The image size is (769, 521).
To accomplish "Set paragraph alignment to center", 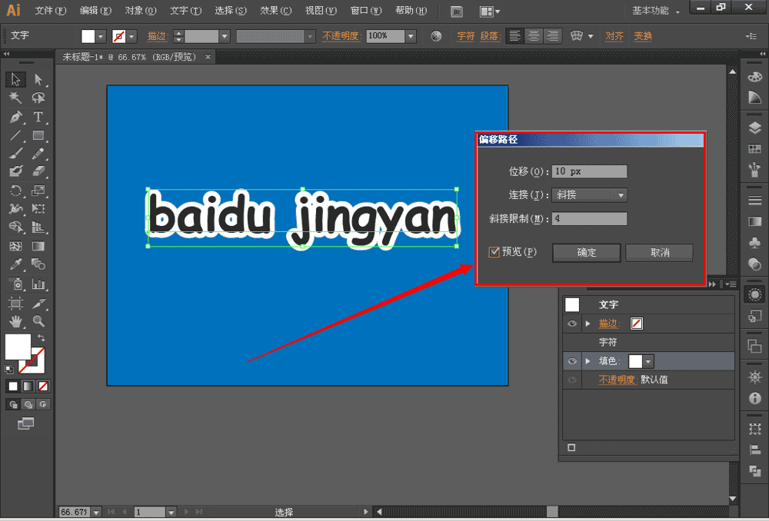I will click(534, 36).
